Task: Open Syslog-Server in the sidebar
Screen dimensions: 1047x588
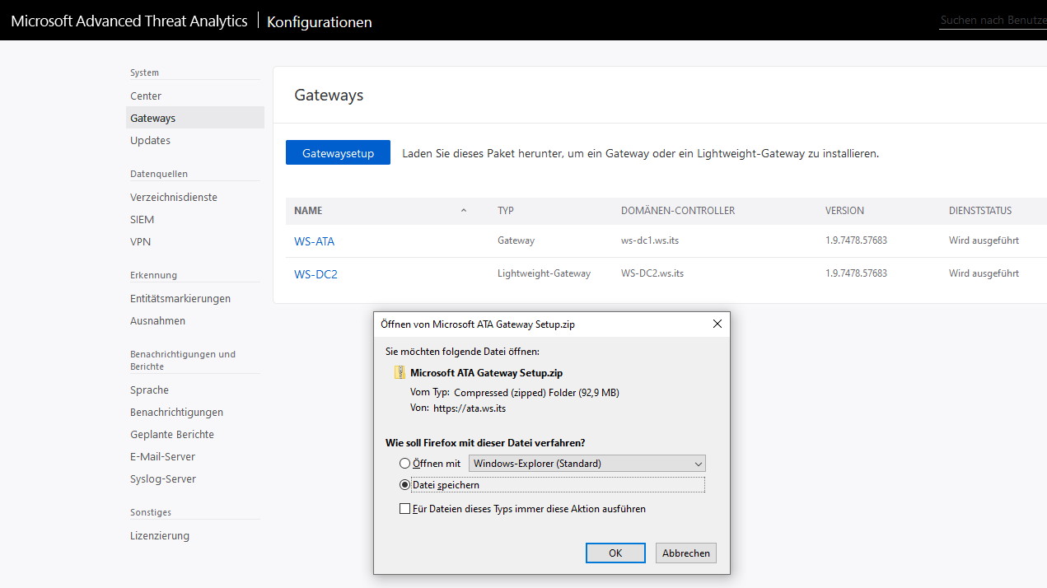Action: tap(163, 479)
